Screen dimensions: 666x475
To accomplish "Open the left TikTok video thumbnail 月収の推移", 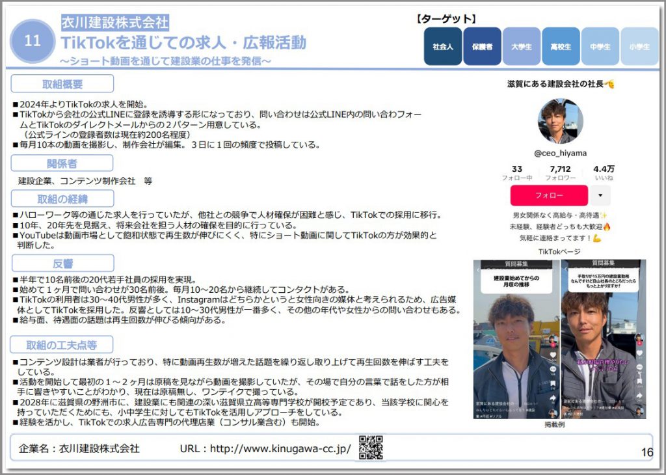I will click(x=516, y=339).
